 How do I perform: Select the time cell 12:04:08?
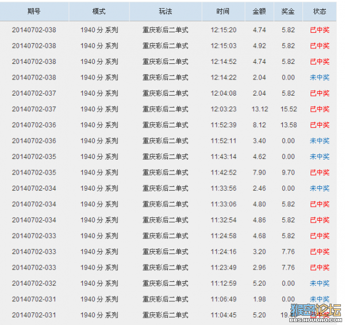(224, 93)
